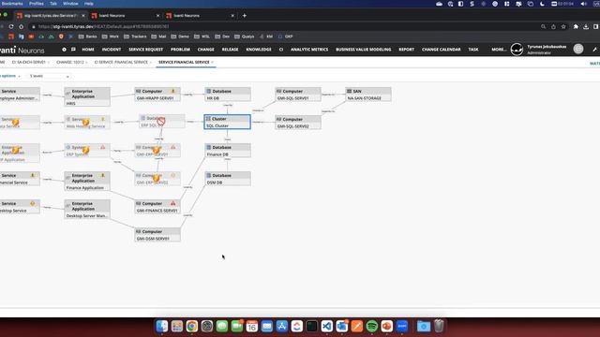Bookmark this page with star icon
This screenshot has height=337, width=600.
[563, 26]
